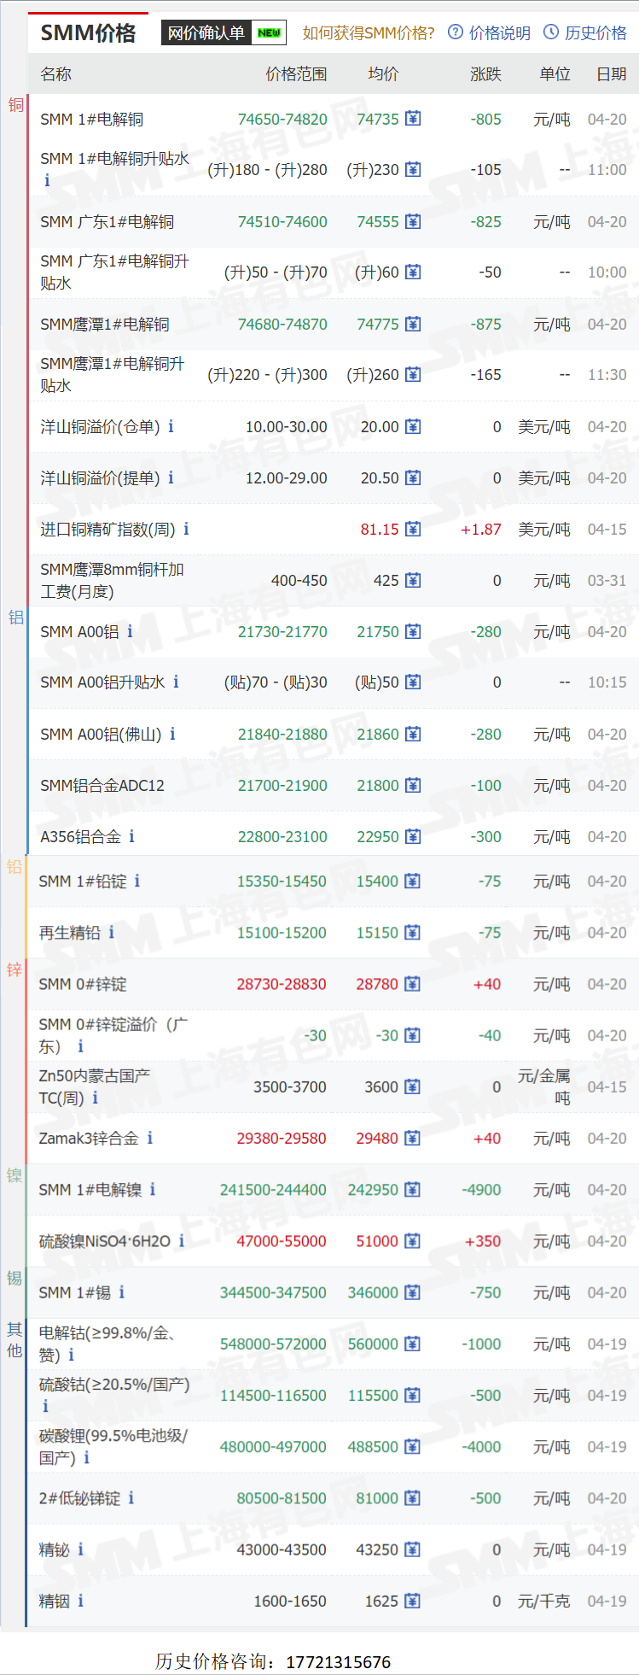Click the 价格范围 column header
The width and height of the screenshot is (639, 1675).
[296, 73]
